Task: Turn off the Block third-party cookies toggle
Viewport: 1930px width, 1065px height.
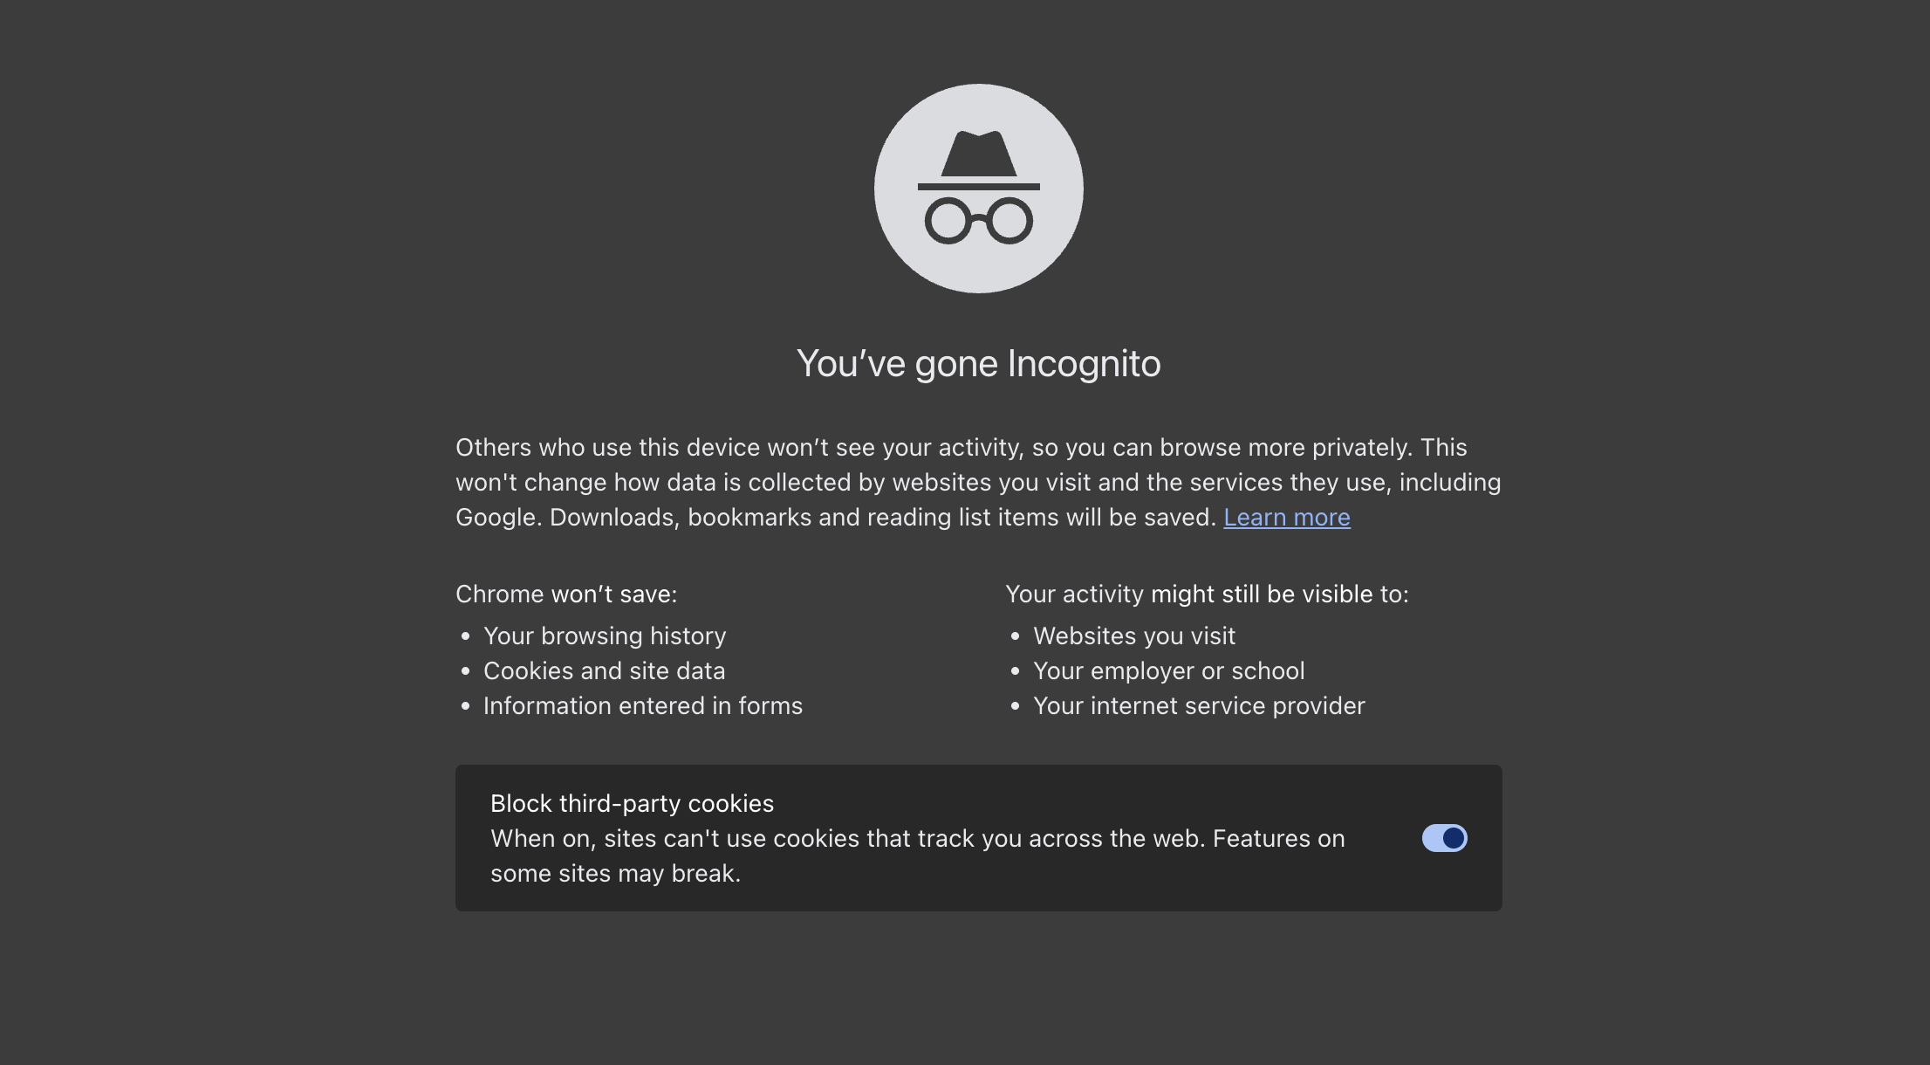Action: tap(1444, 838)
